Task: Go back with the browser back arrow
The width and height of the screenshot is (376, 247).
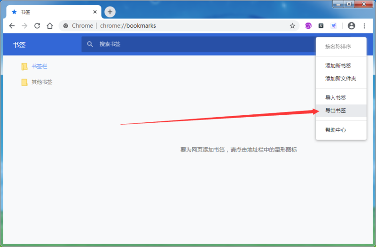Action: tap(12, 26)
